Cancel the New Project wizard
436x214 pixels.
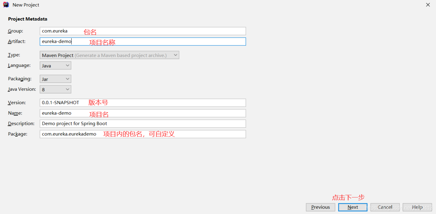coord(385,207)
